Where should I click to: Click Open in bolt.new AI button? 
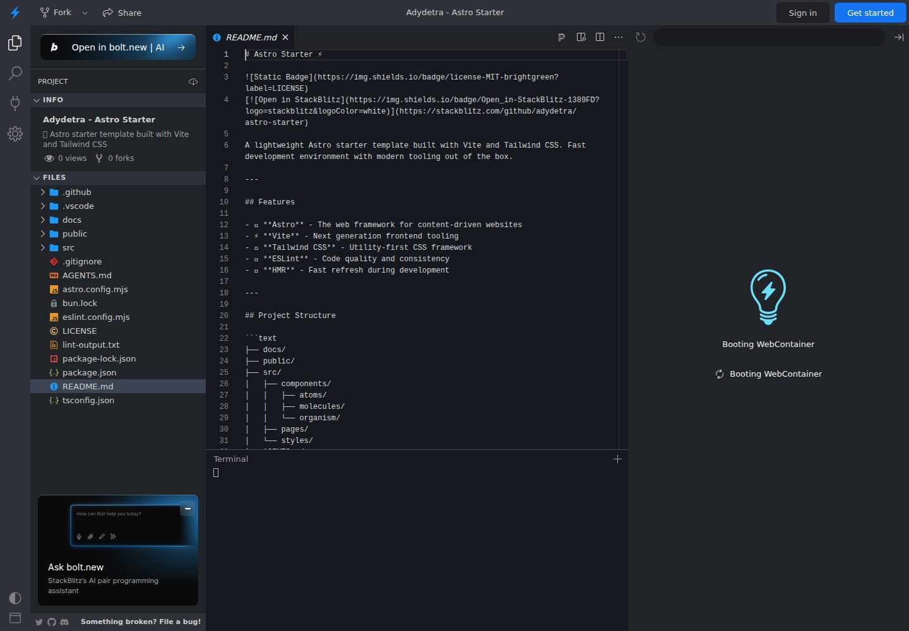pyautogui.click(x=118, y=47)
